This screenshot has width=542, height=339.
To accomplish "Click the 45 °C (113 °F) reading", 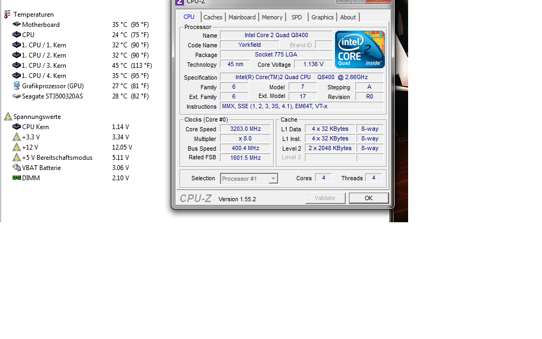I will point(132,66).
